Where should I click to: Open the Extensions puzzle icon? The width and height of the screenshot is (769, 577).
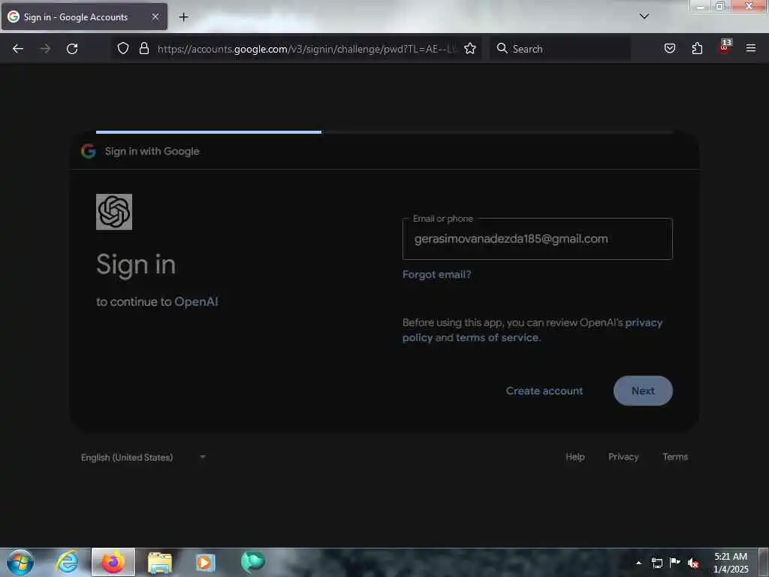[x=697, y=48]
